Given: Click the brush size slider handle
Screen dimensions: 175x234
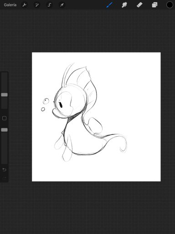Looking at the screenshot, I should (x=4, y=95).
